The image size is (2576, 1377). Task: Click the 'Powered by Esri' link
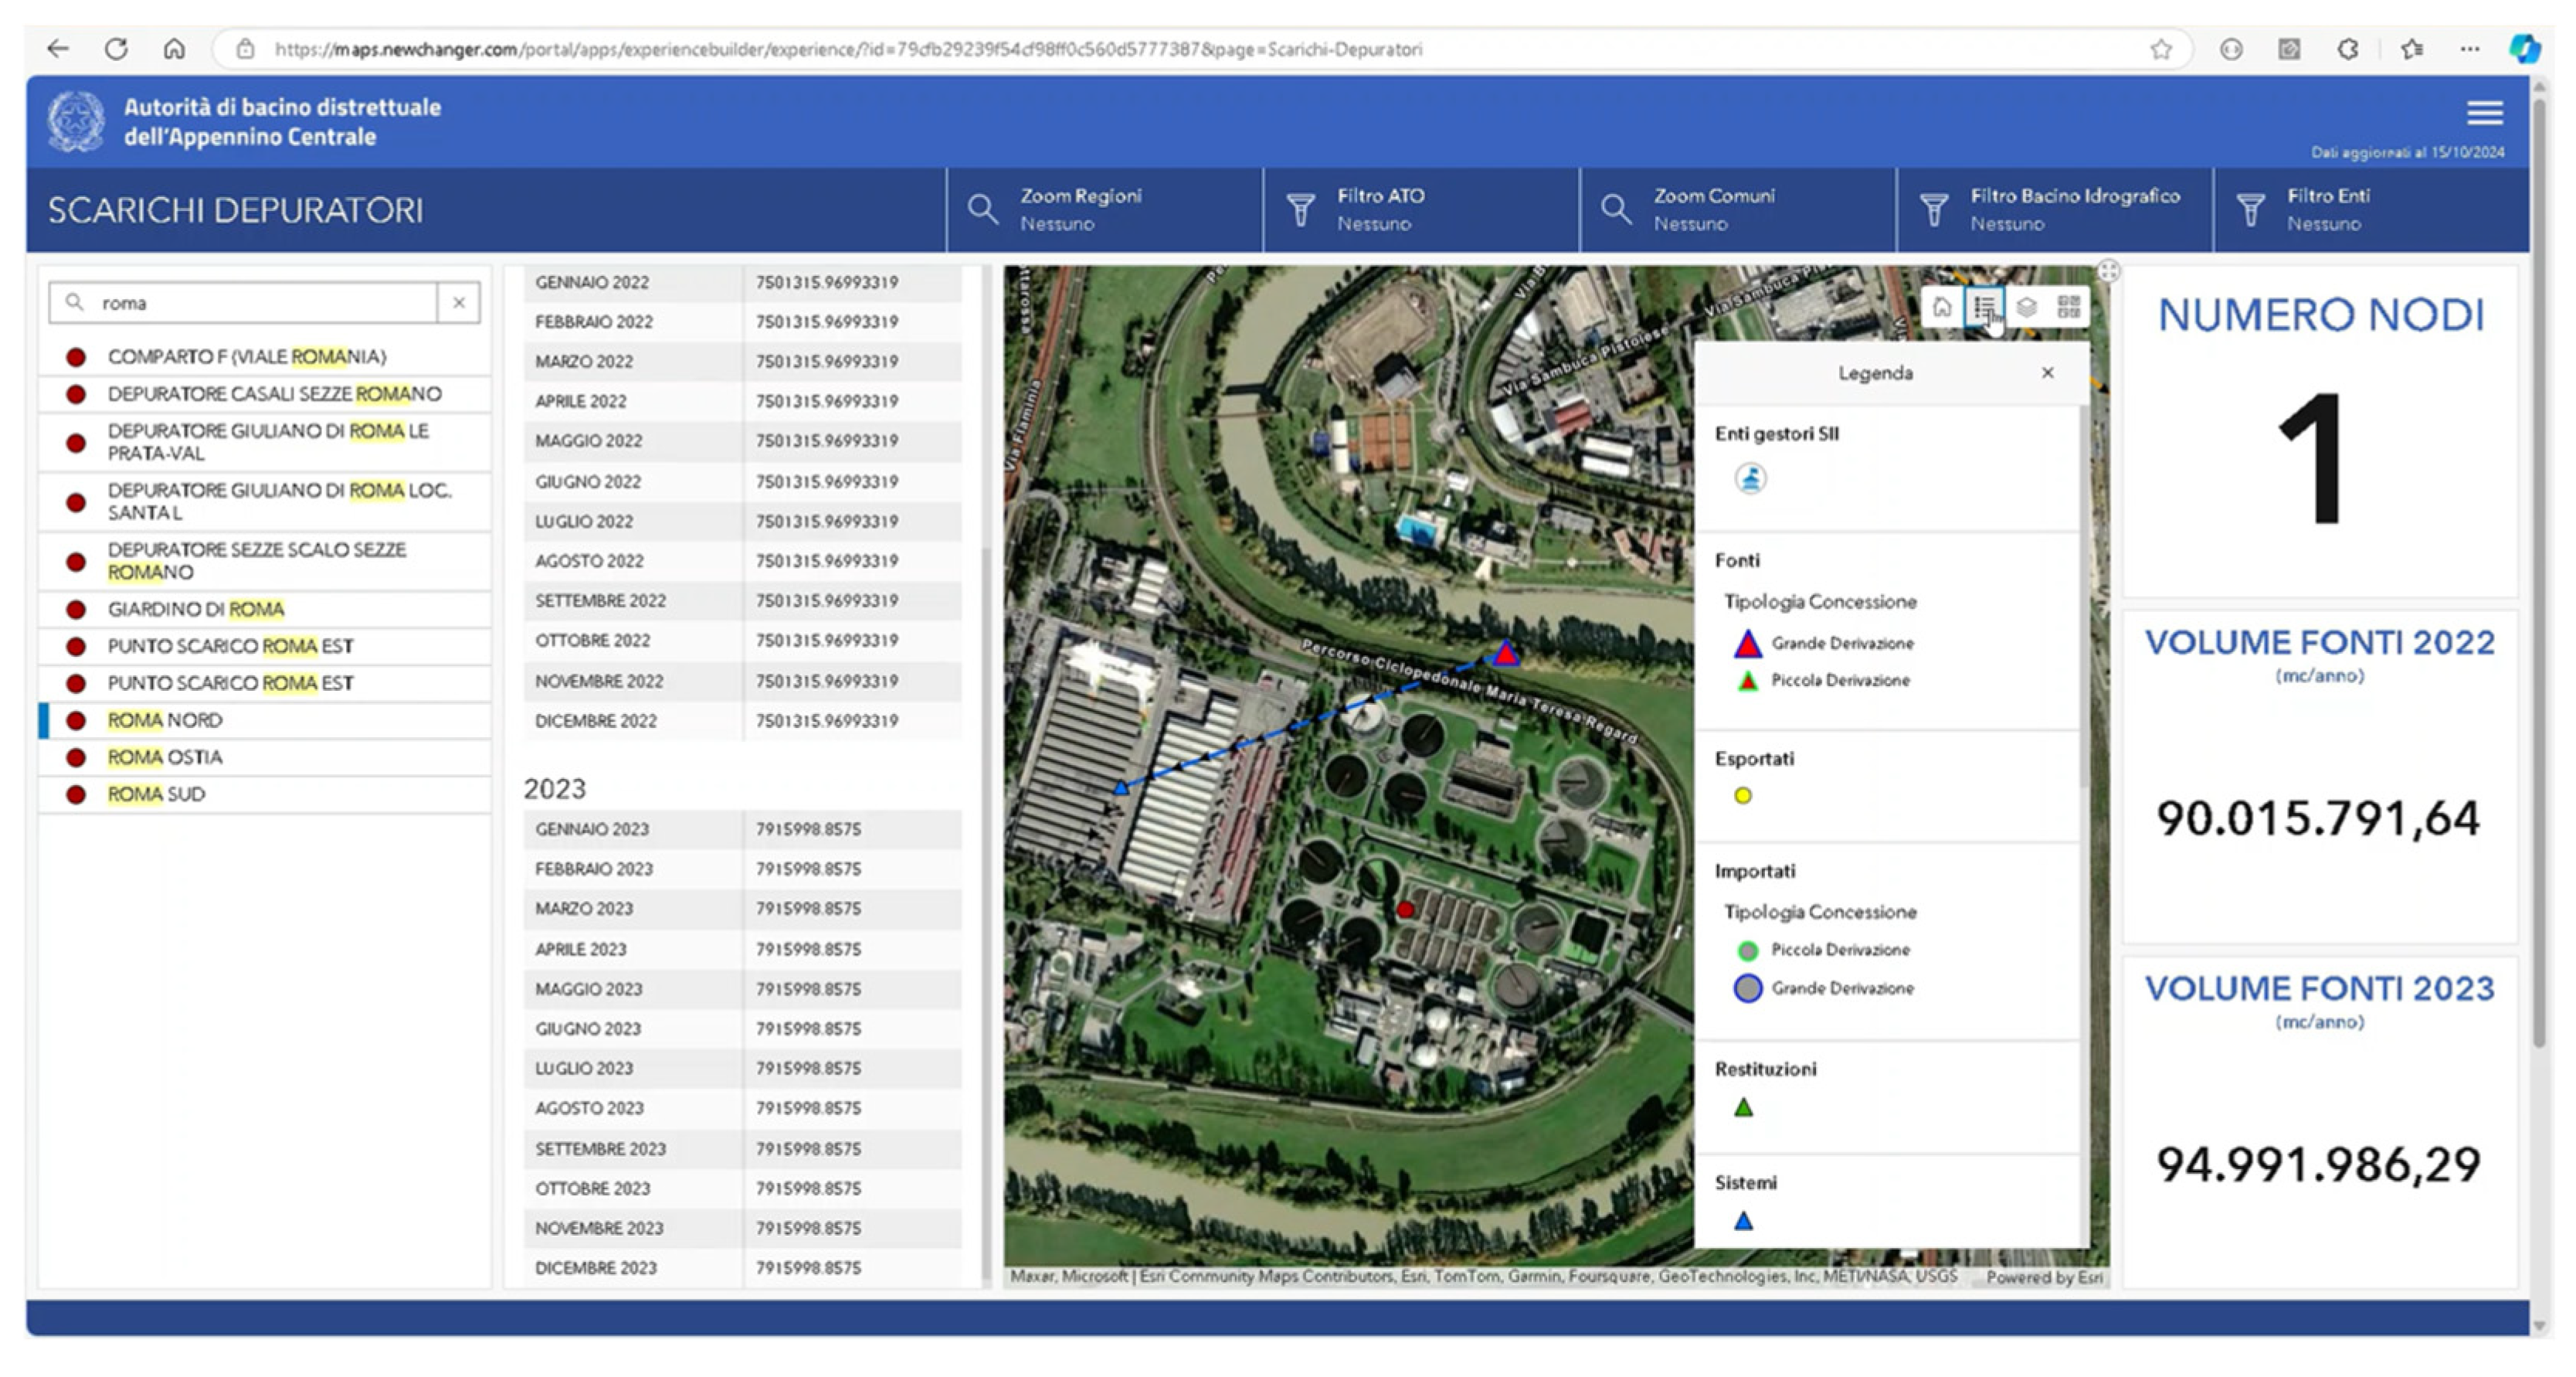point(2044,1277)
